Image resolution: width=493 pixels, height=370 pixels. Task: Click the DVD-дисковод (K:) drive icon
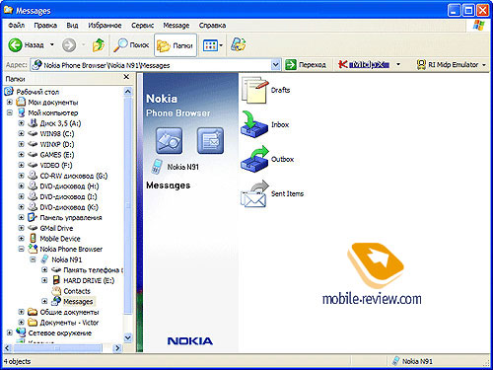tap(33, 207)
